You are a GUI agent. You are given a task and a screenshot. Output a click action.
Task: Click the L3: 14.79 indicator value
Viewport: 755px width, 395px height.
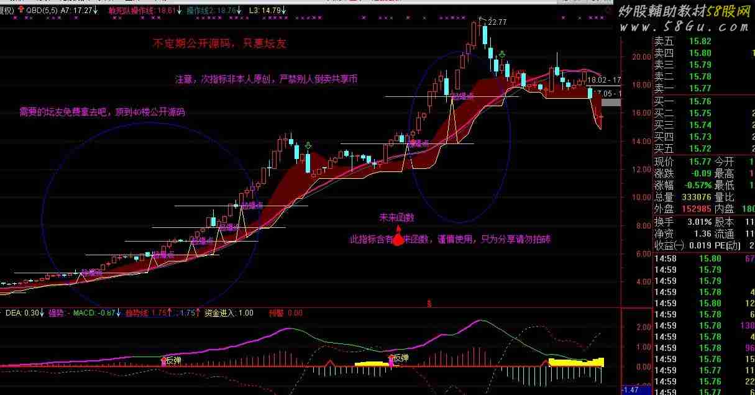click(x=264, y=11)
